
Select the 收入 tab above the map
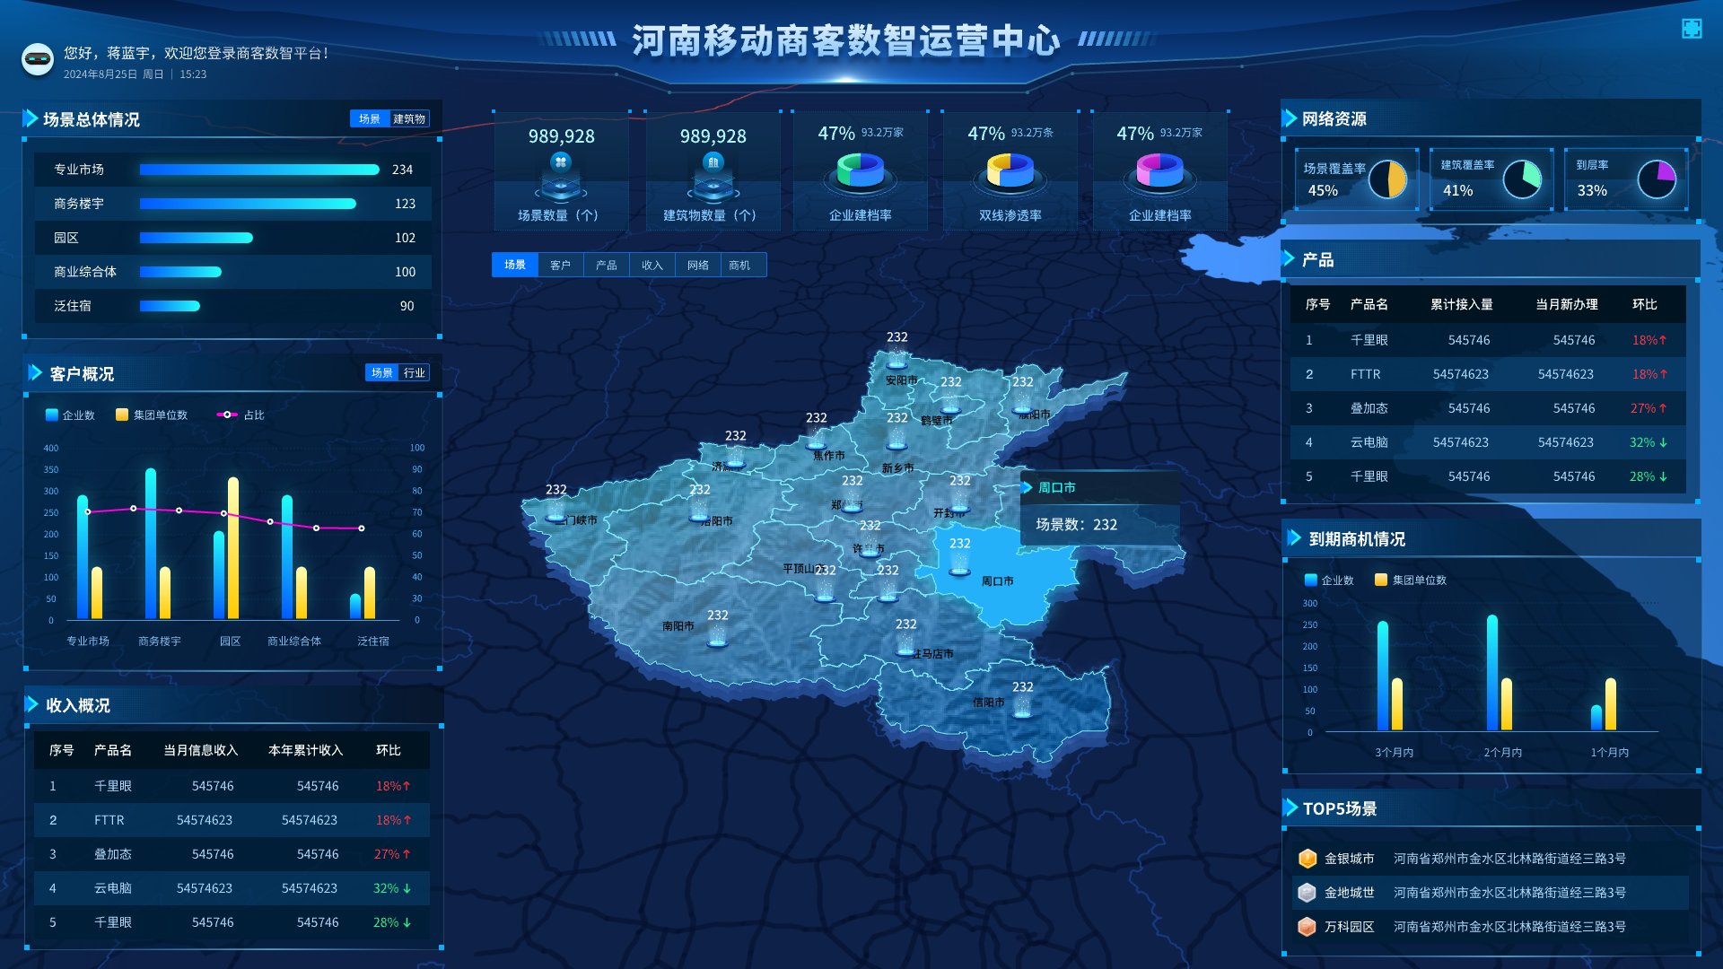pos(652,265)
